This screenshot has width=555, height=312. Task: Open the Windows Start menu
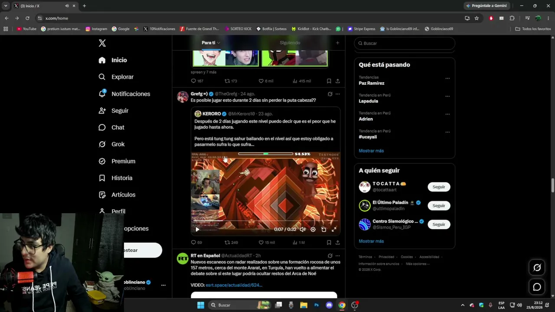point(201,305)
